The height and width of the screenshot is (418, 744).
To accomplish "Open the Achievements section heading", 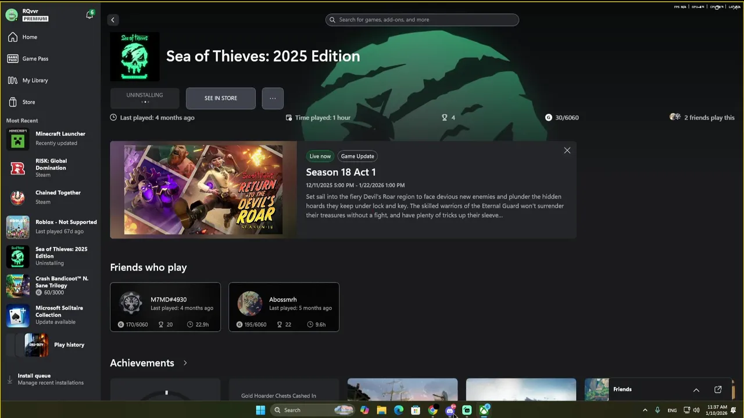I will click(142, 363).
